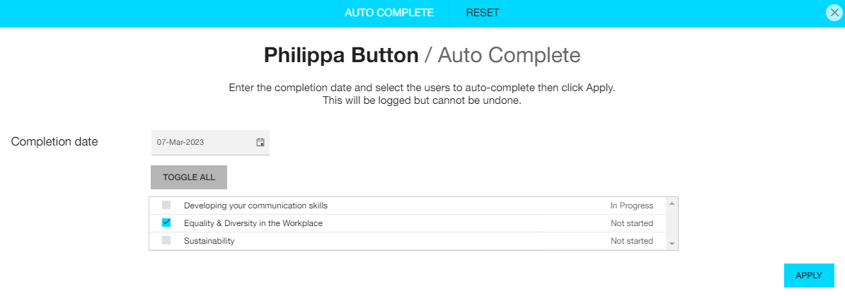Click the Philippa Button heading

pyautogui.click(x=341, y=55)
